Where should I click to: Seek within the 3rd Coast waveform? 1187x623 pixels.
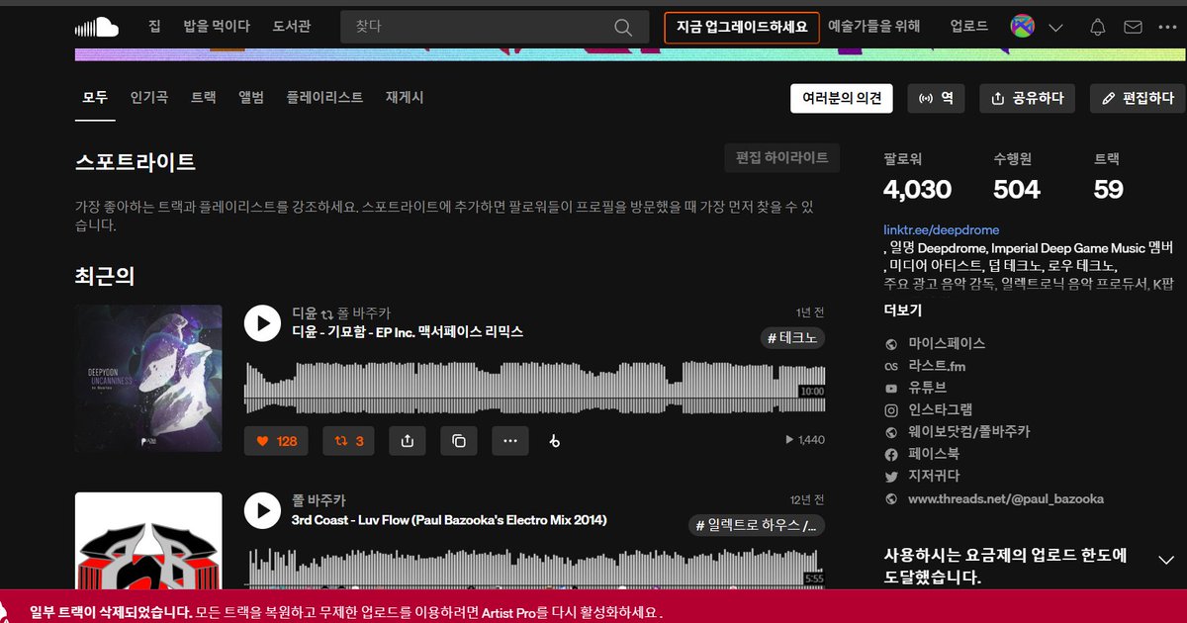pos(534,568)
